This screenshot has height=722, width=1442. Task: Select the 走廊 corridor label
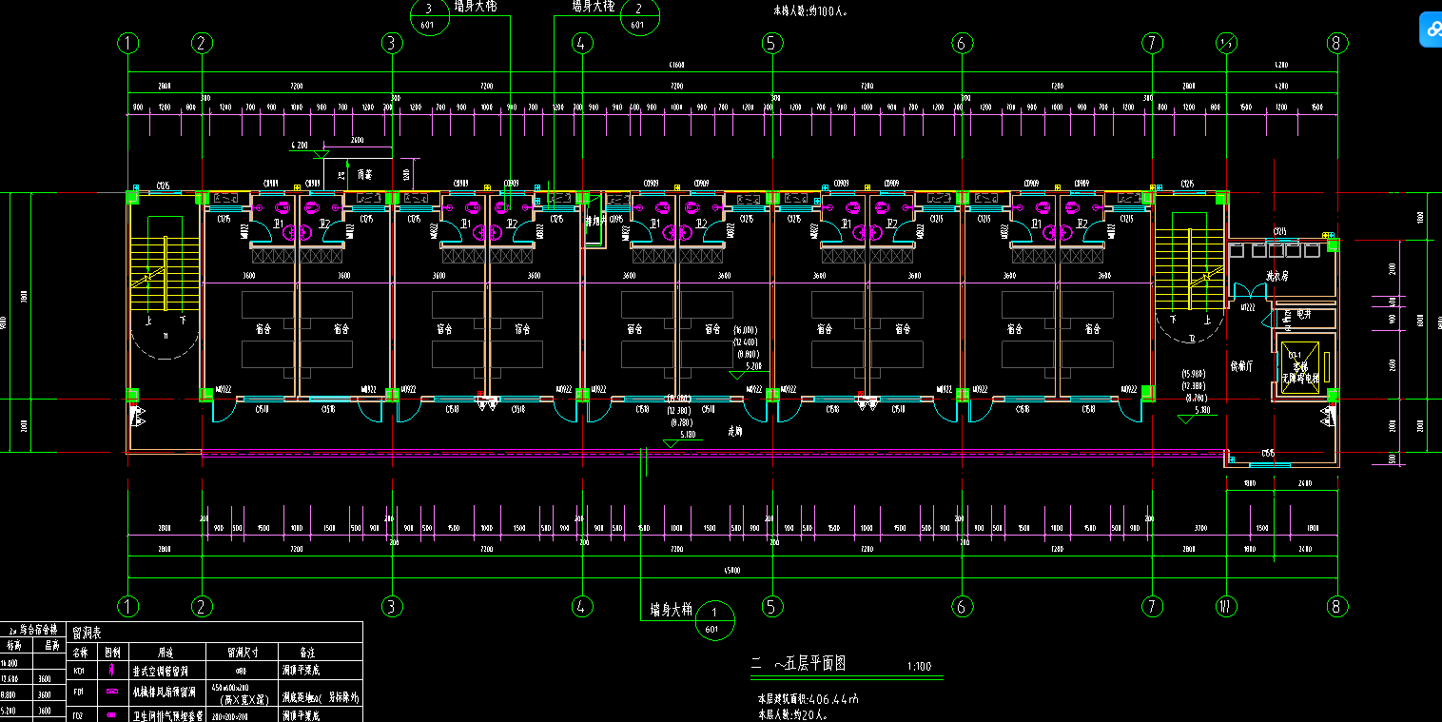tap(734, 430)
